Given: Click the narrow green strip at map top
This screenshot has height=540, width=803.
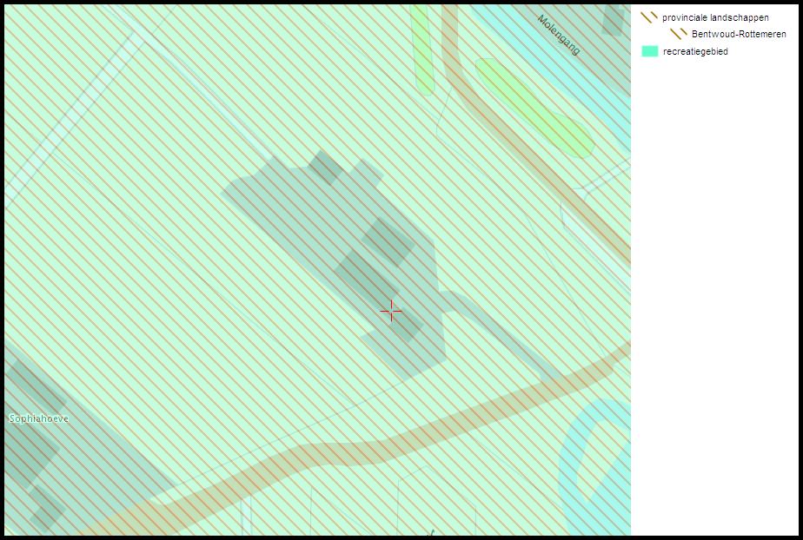Looking at the screenshot, I should click(x=422, y=49).
